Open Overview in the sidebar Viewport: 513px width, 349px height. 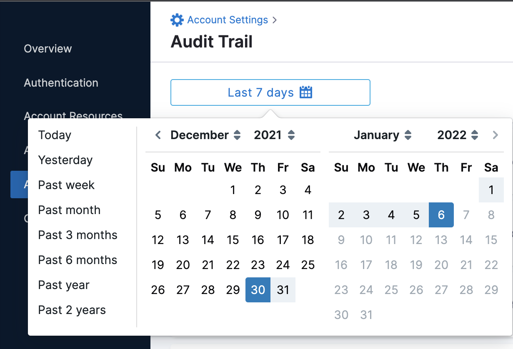(x=48, y=48)
